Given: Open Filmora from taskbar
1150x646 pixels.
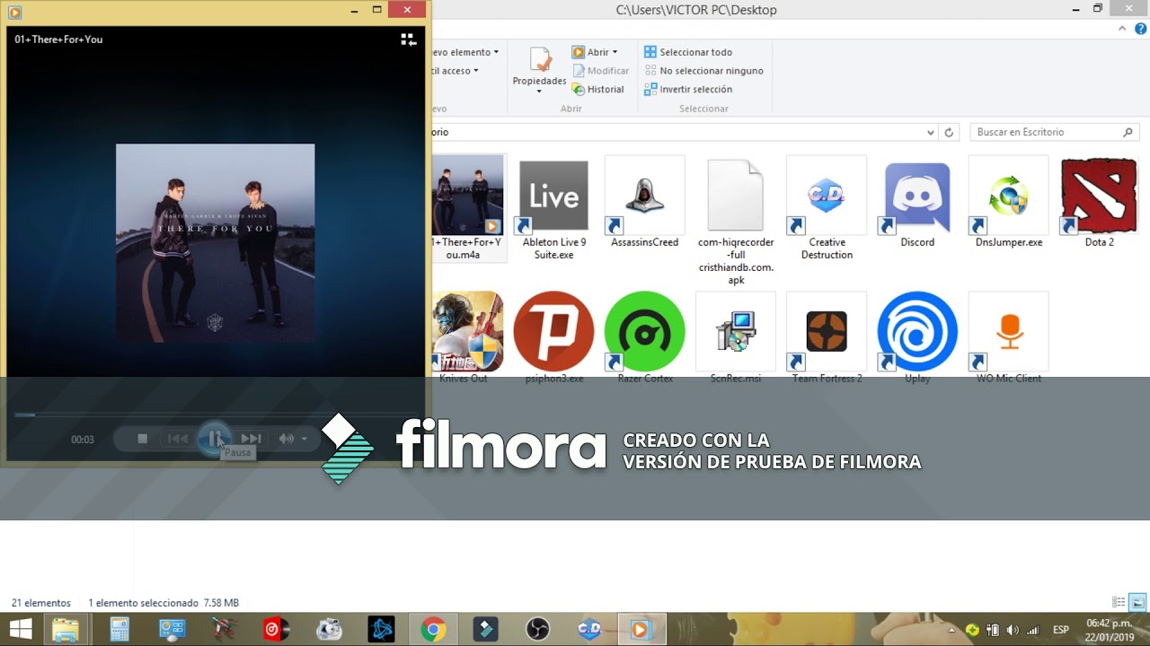Looking at the screenshot, I should click(x=486, y=630).
